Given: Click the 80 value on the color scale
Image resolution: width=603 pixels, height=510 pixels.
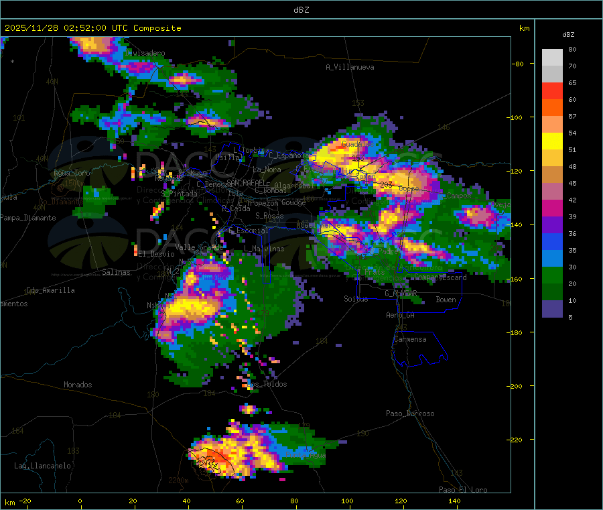Looking at the screenshot, I should click(572, 49).
